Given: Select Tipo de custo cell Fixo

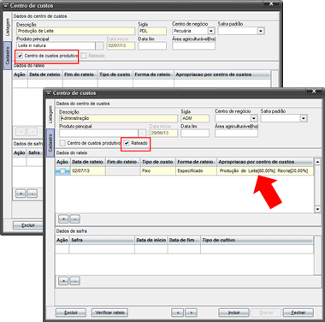Looking at the screenshot, I should coord(158,171).
